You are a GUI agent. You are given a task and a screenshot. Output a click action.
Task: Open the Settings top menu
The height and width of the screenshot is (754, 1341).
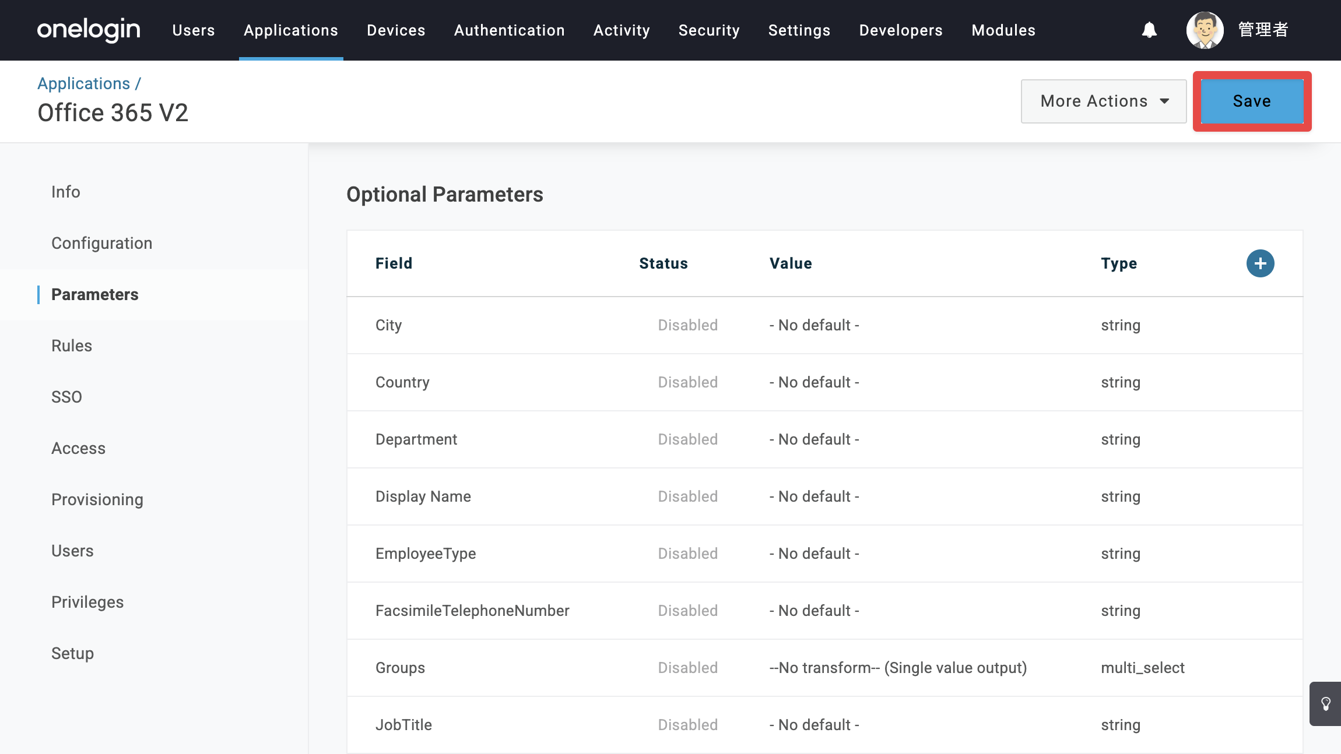pyautogui.click(x=799, y=30)
